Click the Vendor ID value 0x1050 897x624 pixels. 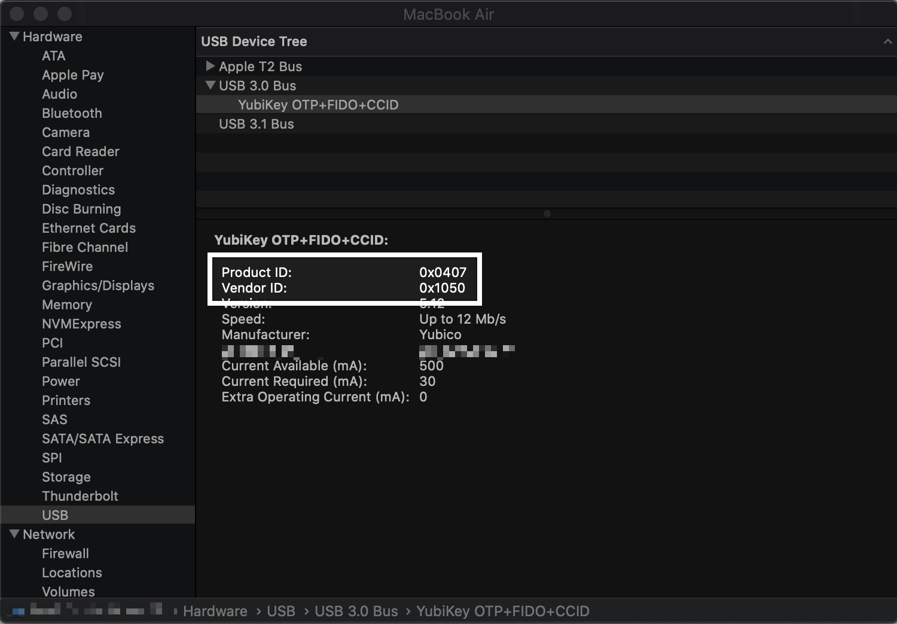pos(442,288)
